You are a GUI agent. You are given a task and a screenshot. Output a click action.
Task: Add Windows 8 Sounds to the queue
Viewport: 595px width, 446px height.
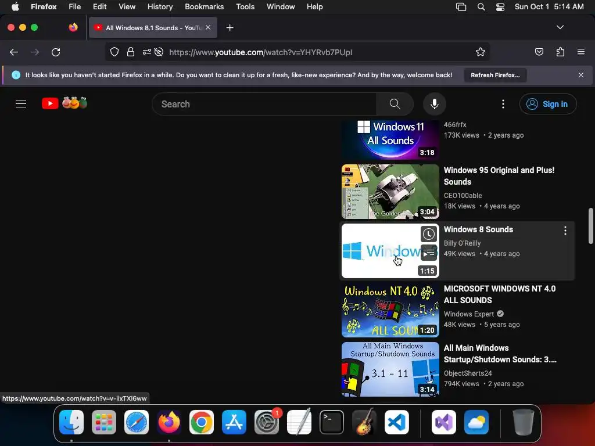pyautogui.click(x=428, y=253)
